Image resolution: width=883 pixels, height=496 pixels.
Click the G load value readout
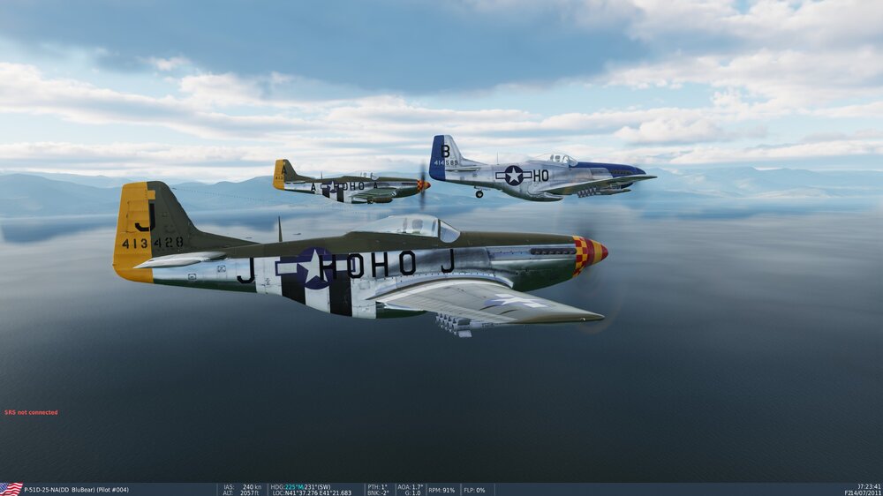pyautogui.click(x=411, y=492)
